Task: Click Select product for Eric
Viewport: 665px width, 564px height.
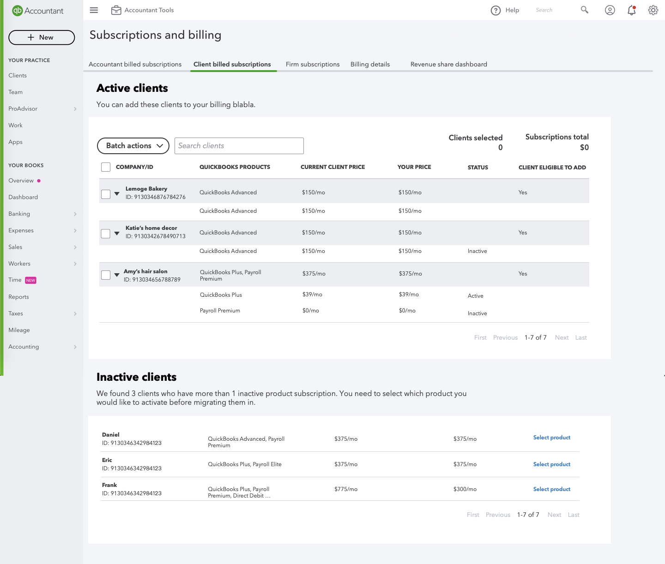Action: click(552, 464)
